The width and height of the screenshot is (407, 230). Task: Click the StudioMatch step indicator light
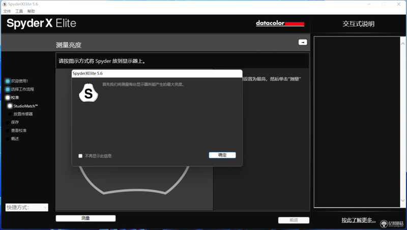[x=10, y=106]
